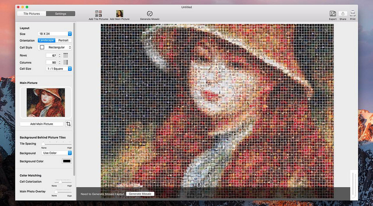The height and width of the screenshot is (206, 373).
Task: Click the grid icon next to Columns
Action: point(66,62)
